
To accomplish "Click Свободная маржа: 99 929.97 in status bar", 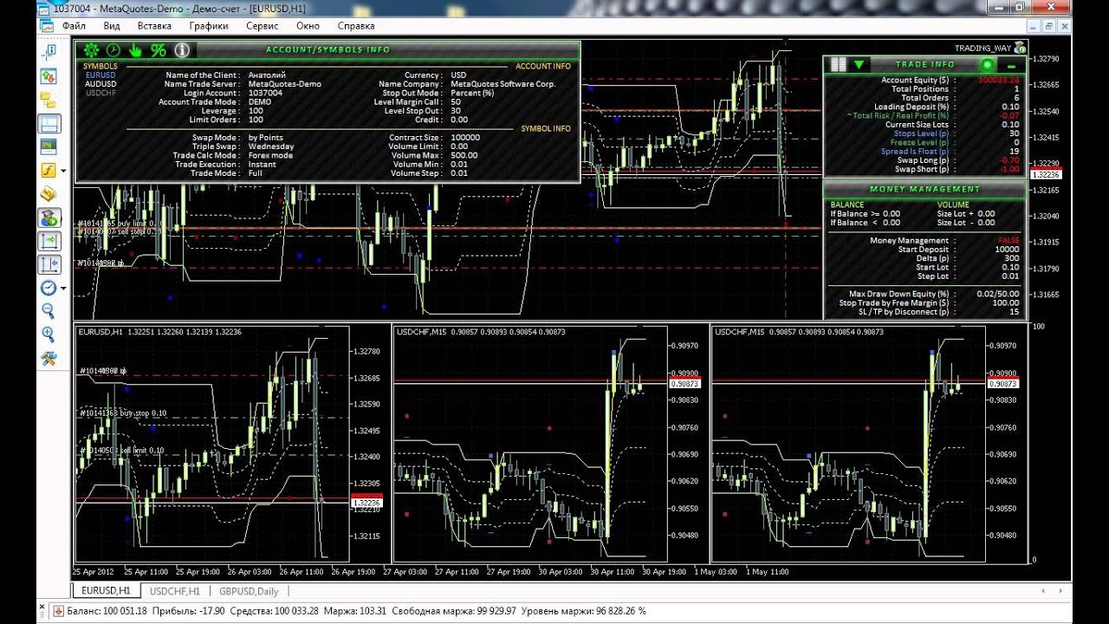I will (455, 611).
